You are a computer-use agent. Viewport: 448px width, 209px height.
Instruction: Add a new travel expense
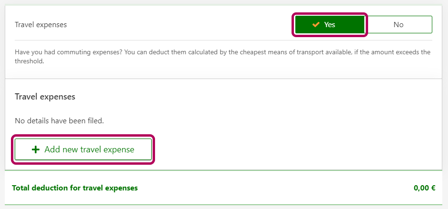tap(83, 149)
